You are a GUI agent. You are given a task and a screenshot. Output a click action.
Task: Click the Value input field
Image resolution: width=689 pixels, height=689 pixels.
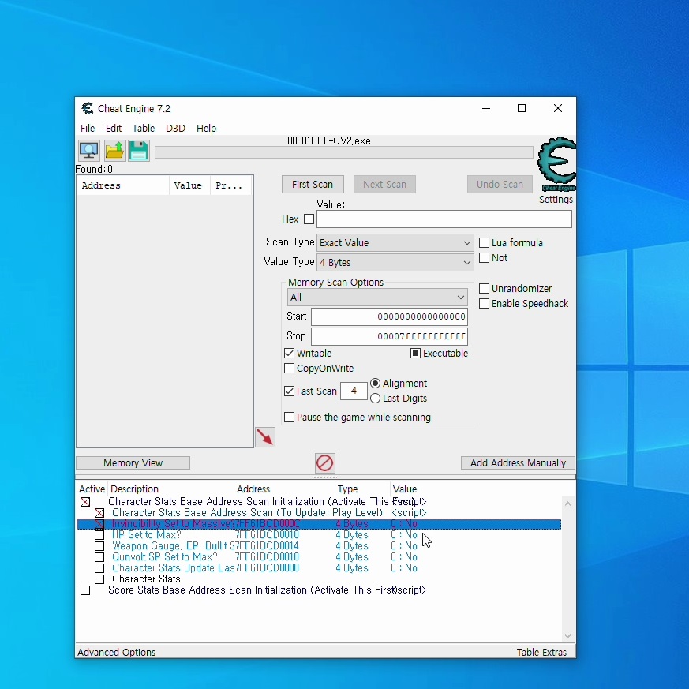(x=444, y=219)
